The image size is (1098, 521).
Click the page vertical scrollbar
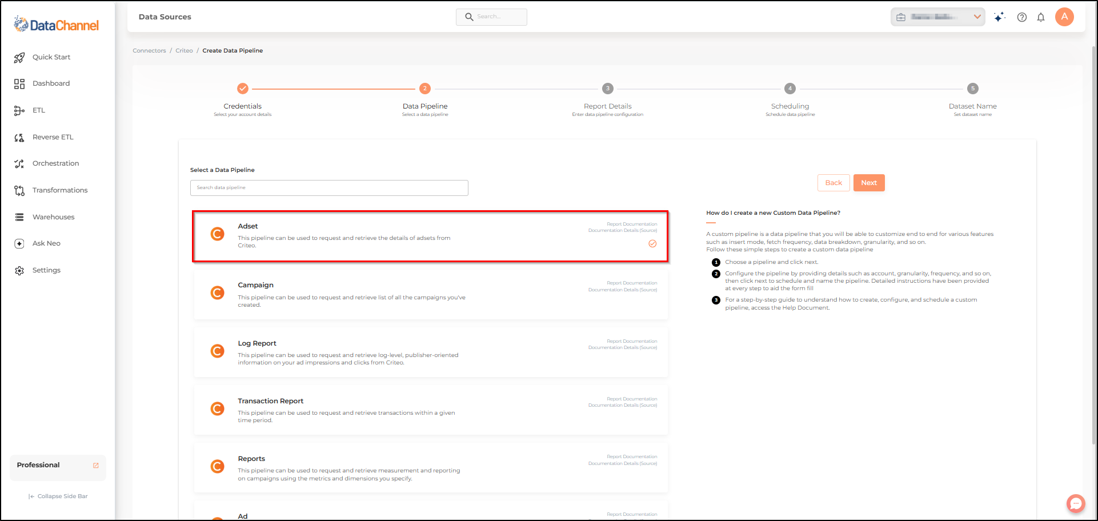tap(1094, 246)
